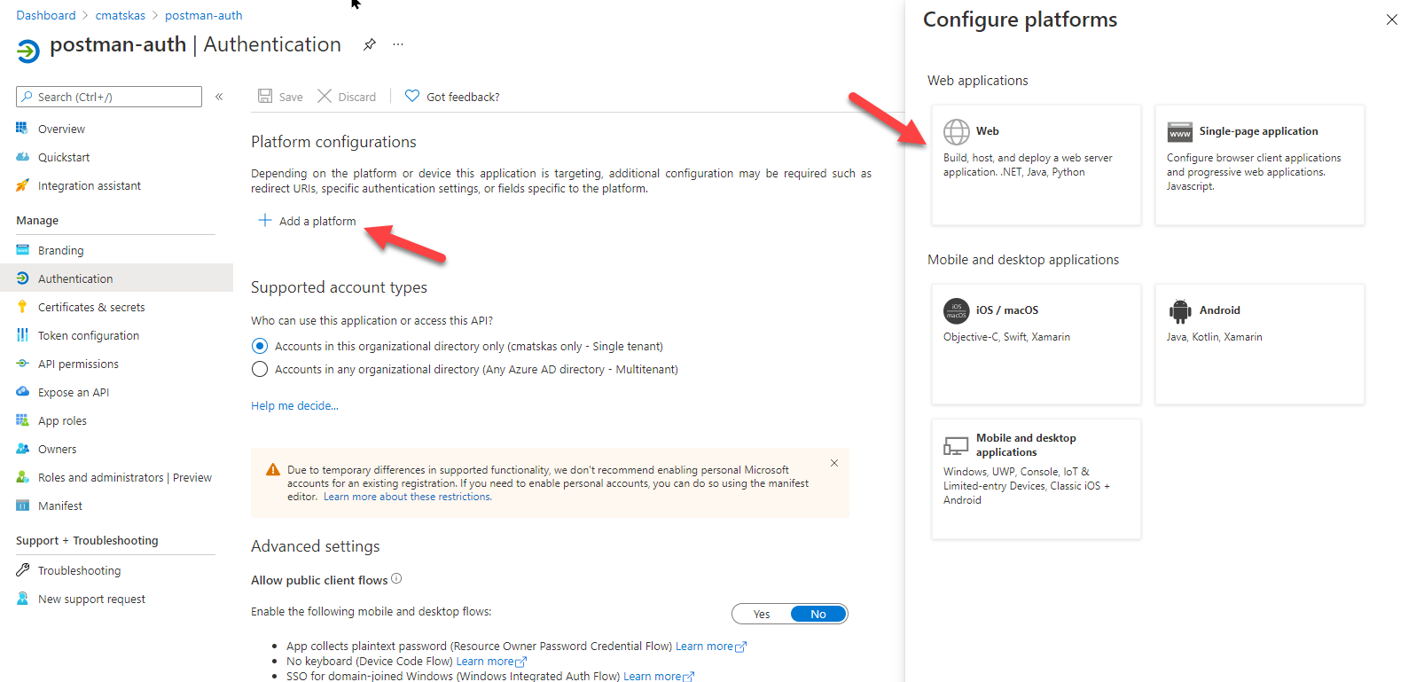Open the more options ellipsis menu

(x=398, y=44)
